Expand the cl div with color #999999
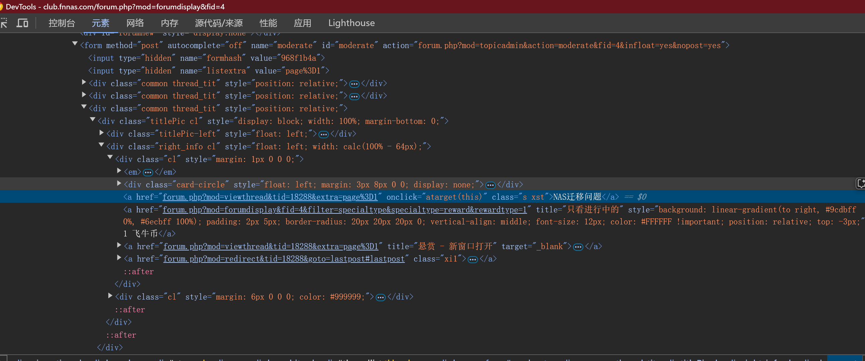 click(x=110, y=296)
